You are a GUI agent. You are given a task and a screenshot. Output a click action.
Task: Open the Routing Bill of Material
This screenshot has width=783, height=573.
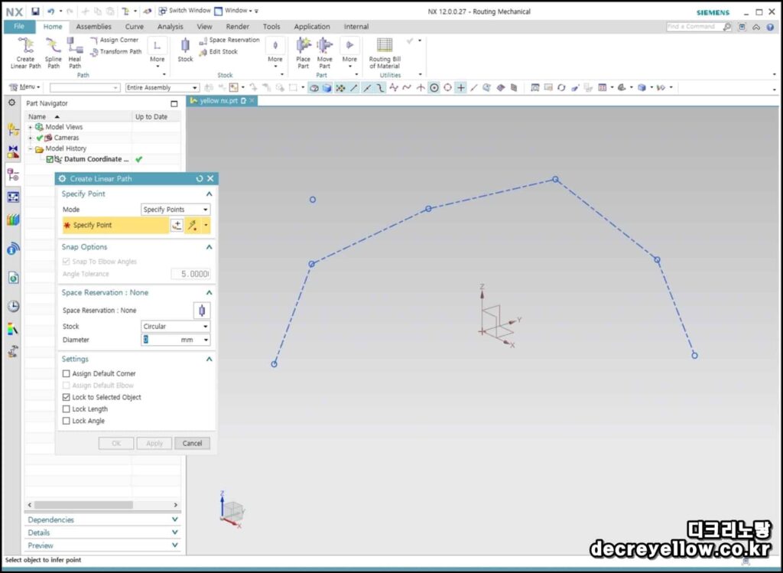(385, 53)
